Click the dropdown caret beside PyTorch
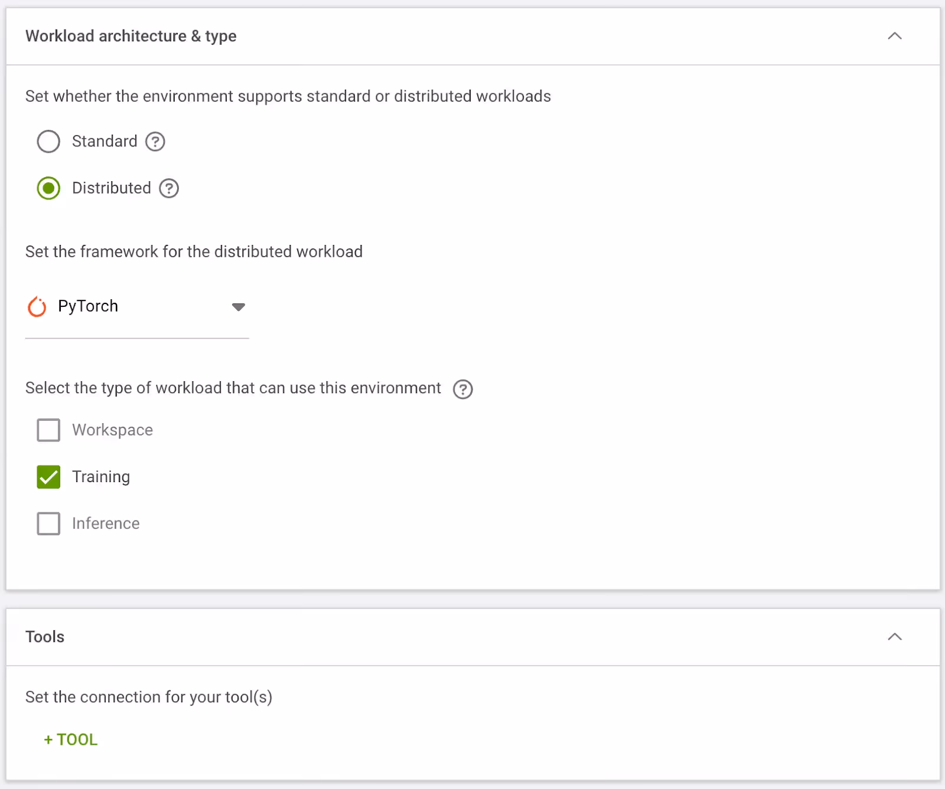The image size is (945, 789). pos(239,307)
